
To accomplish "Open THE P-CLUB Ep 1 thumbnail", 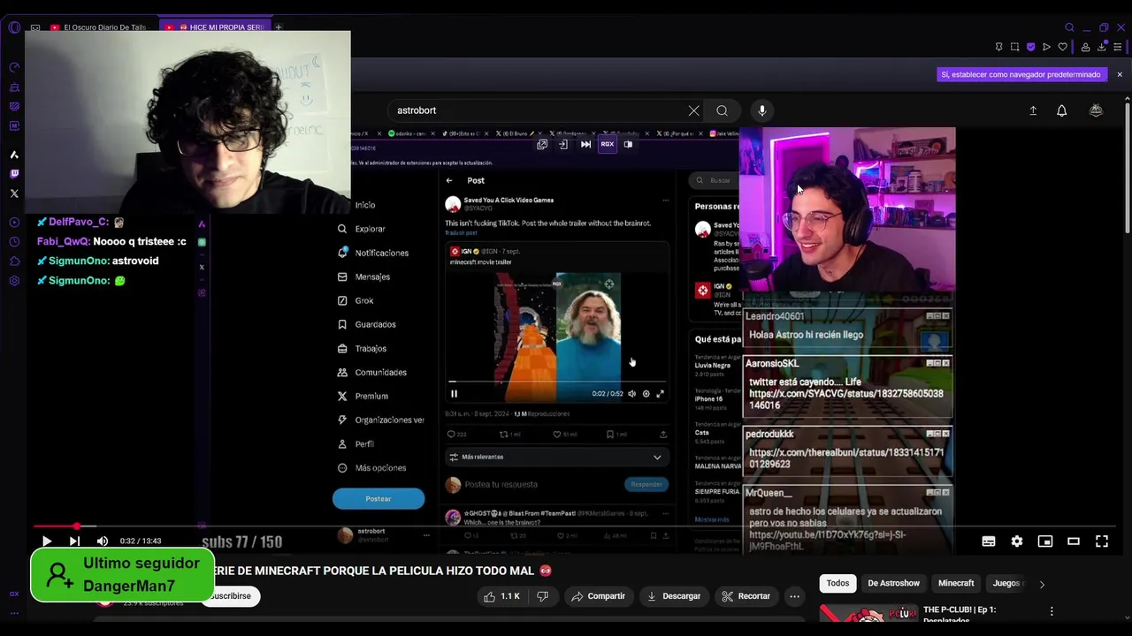I will 868,615.
